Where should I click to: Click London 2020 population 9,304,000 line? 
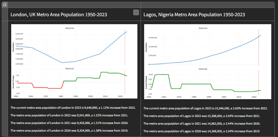(x=69, y=131)
